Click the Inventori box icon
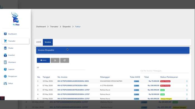 click(5, 55)
